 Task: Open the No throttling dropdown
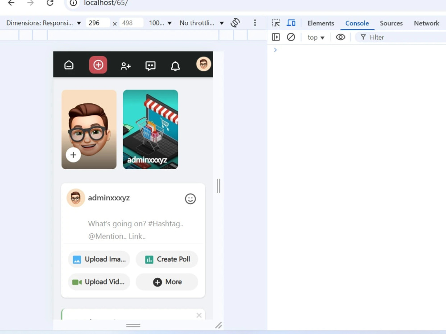point(202,23)
